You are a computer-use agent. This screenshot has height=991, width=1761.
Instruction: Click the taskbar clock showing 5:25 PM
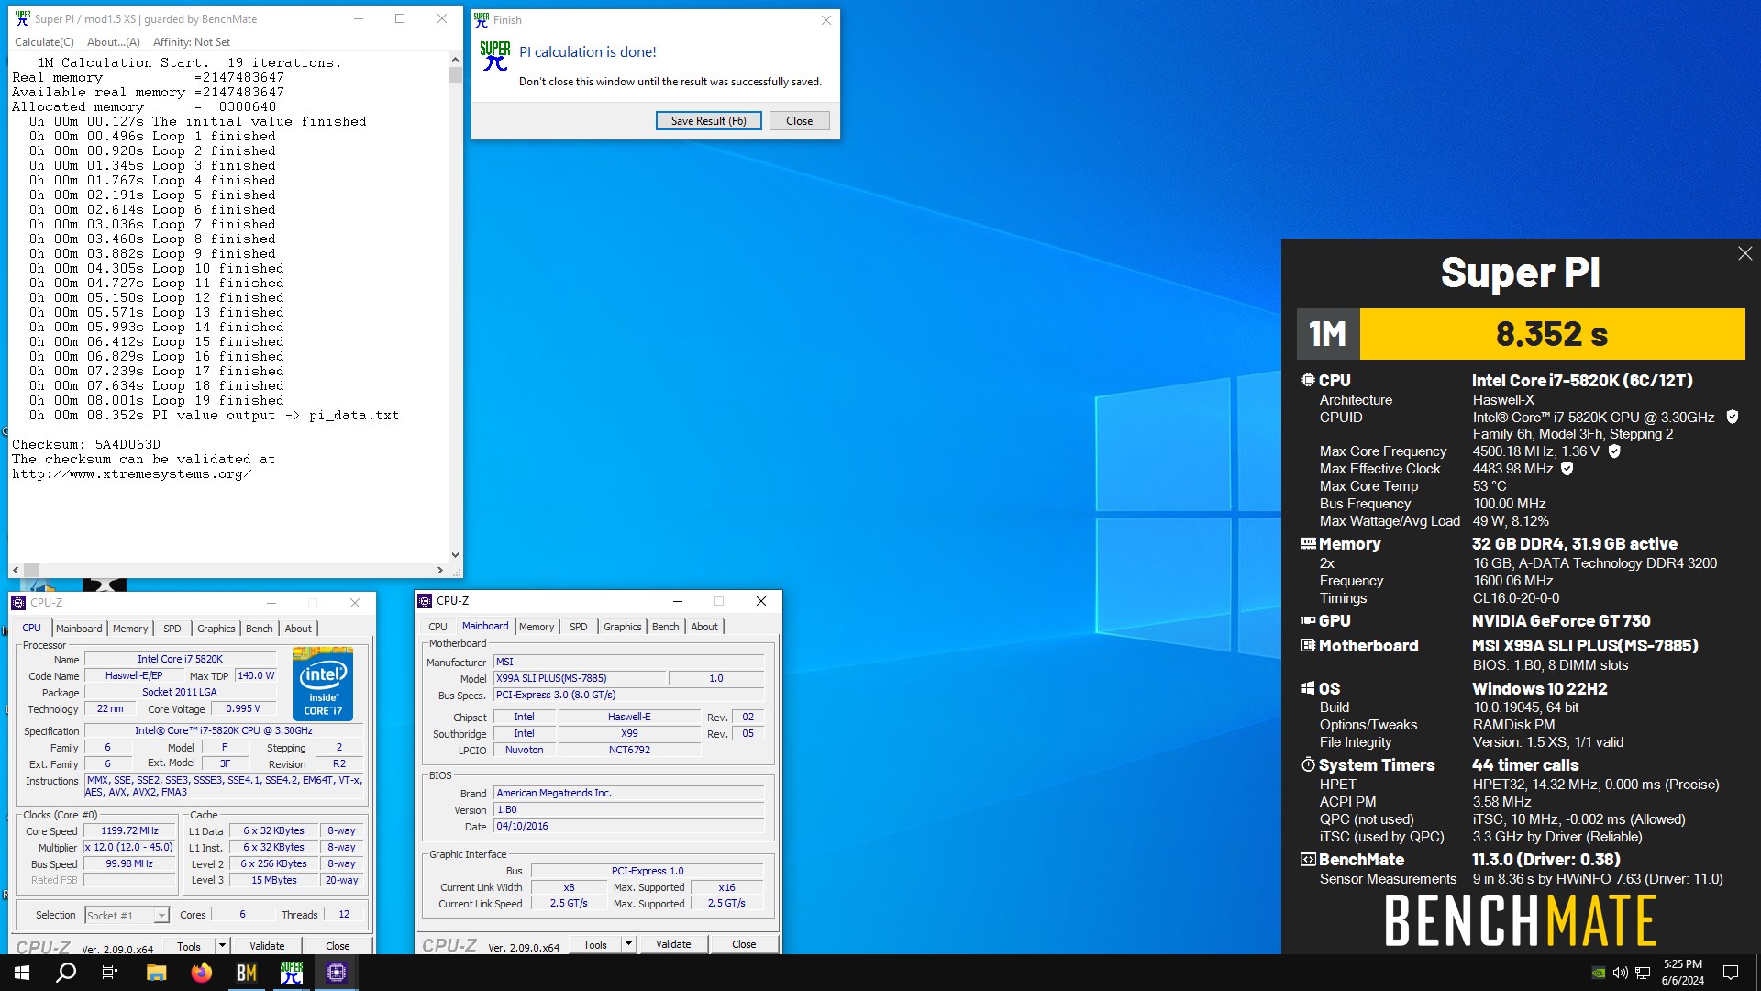tap(1682, 973)
